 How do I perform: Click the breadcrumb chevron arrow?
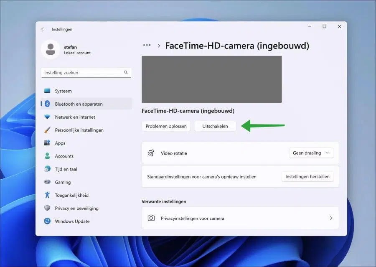[159, 46]
